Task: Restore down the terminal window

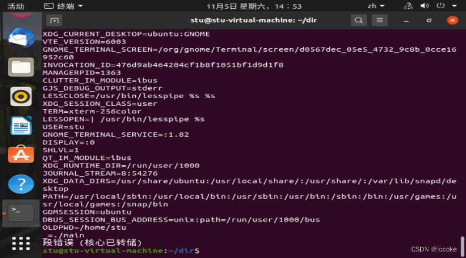Action: pyautogui.click(x=429, y=21)
